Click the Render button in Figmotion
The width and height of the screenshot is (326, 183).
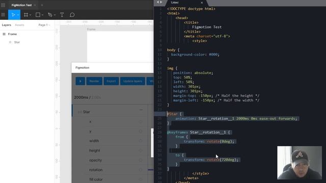[x=94, y=81]
